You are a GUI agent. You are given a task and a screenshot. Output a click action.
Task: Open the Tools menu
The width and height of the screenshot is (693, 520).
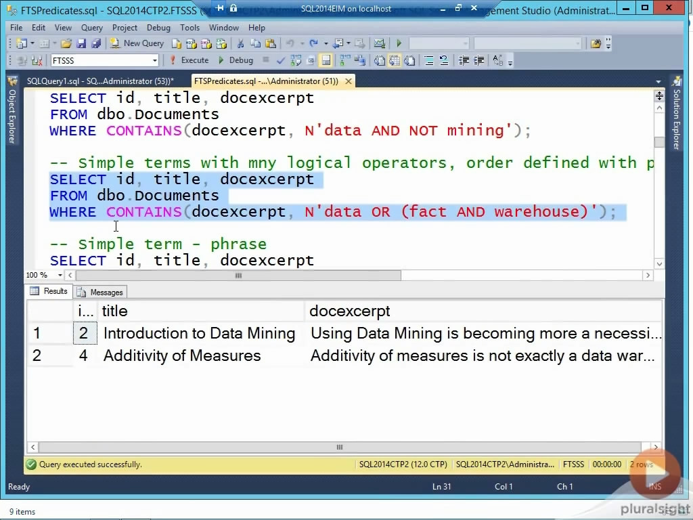point(189,27)
